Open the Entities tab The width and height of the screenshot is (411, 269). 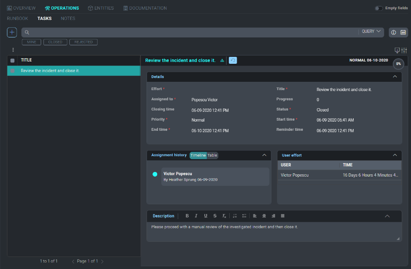101,8
